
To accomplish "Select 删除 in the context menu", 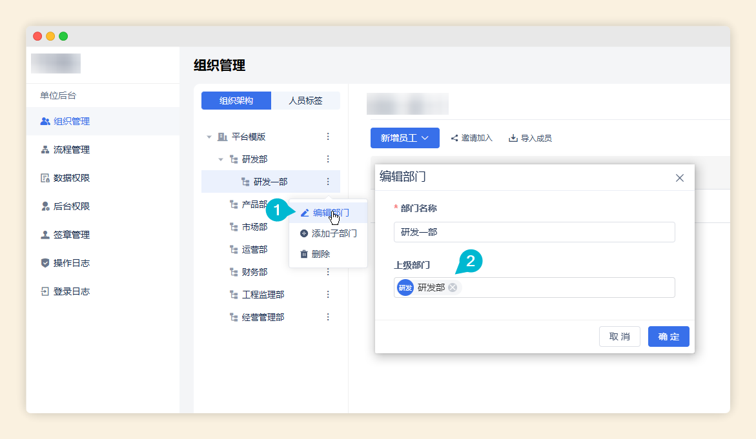I will coord(320,254).
